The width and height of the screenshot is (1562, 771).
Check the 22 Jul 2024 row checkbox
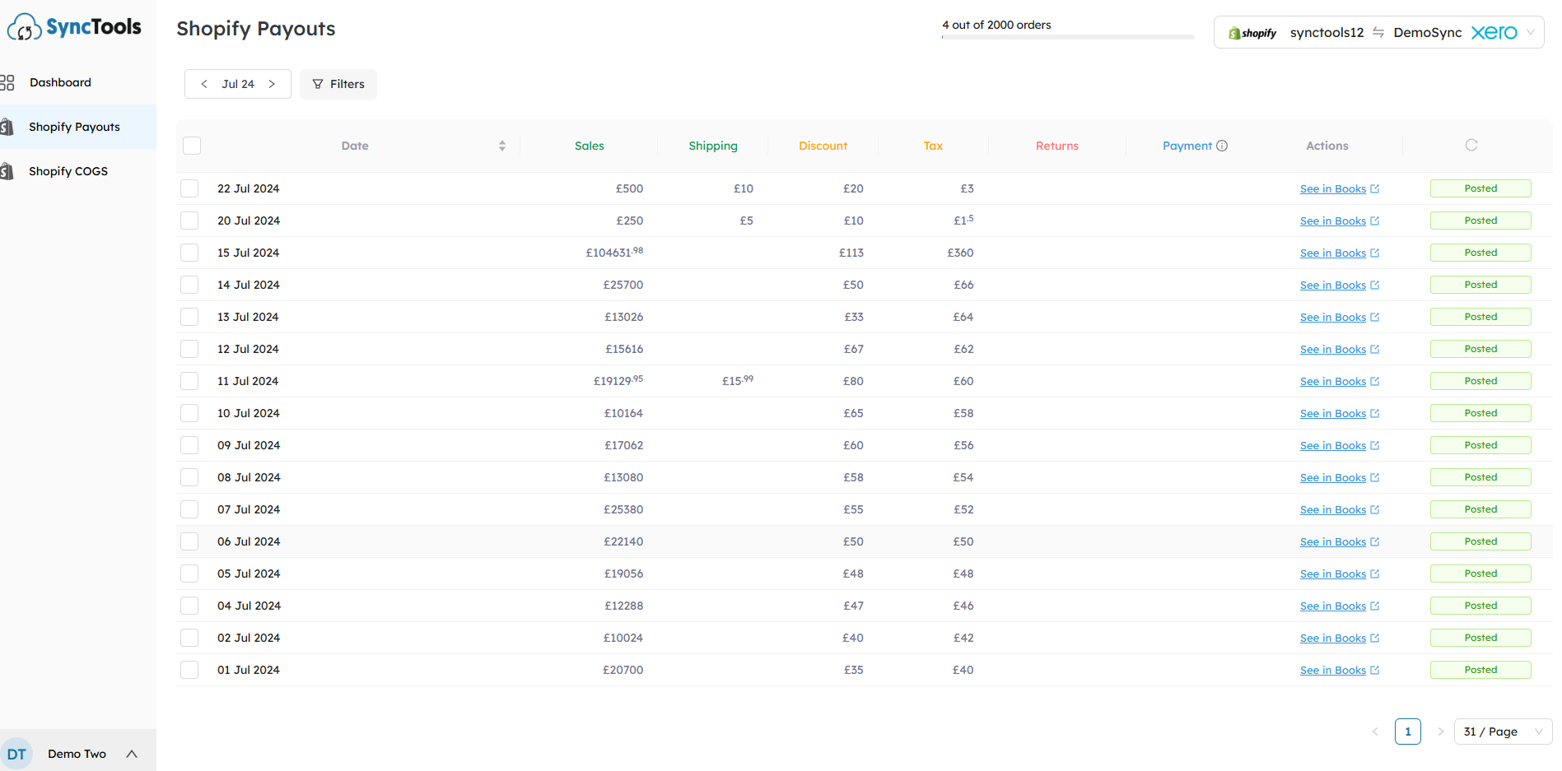click(189, 188)
